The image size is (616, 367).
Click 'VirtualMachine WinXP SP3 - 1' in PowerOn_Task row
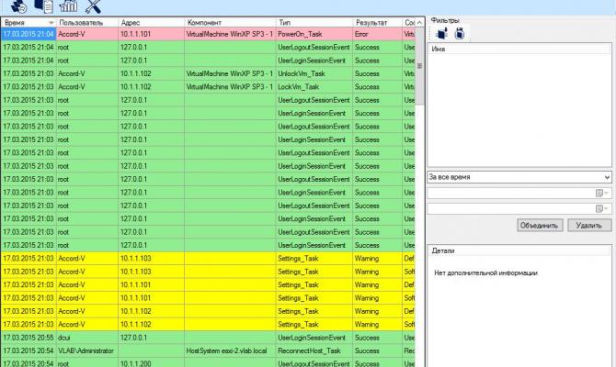pyautogui.click(x=230, y=34)
